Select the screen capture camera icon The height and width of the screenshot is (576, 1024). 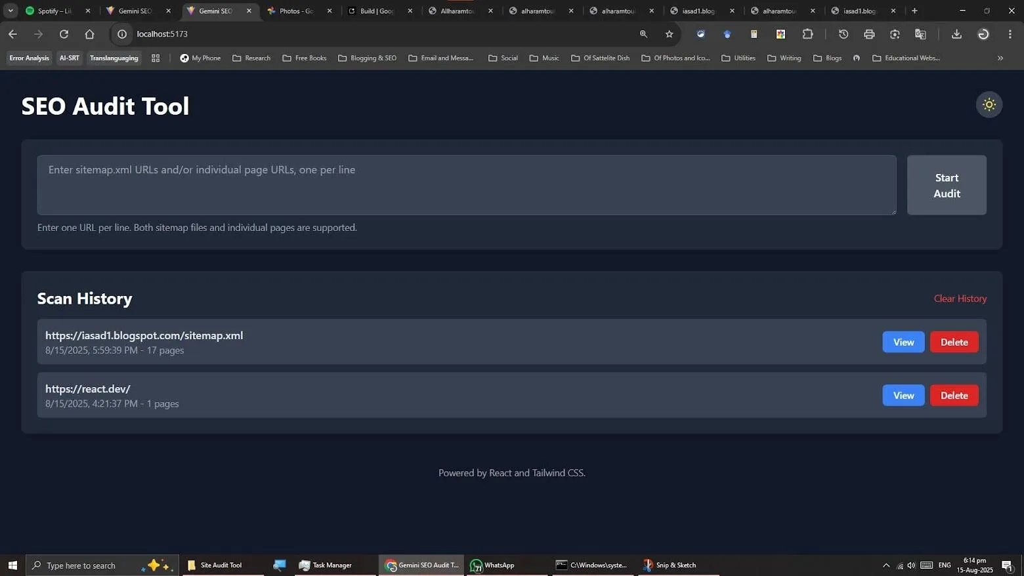[x=894, y=33]
